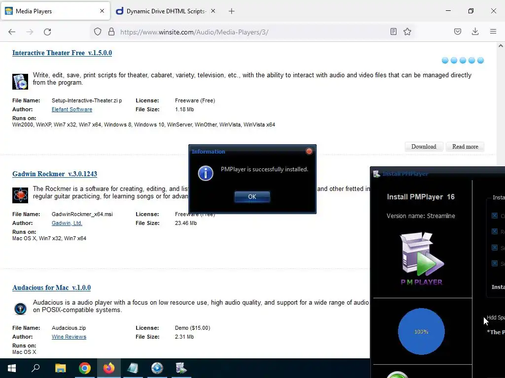Toggle Reader View icon

click(x=393, y=31)
